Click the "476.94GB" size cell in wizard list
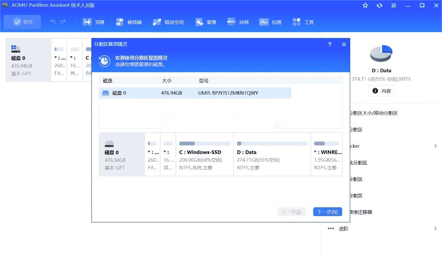Viewport: 442px width, 260px height. point(172,93)
